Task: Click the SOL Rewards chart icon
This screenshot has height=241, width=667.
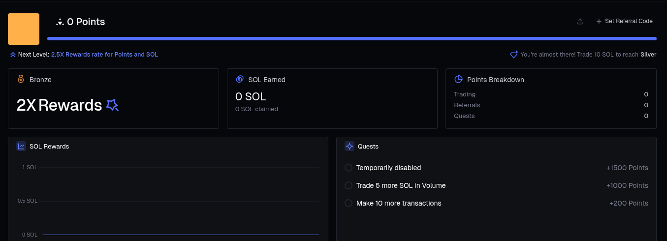Action: click(21, 146)
